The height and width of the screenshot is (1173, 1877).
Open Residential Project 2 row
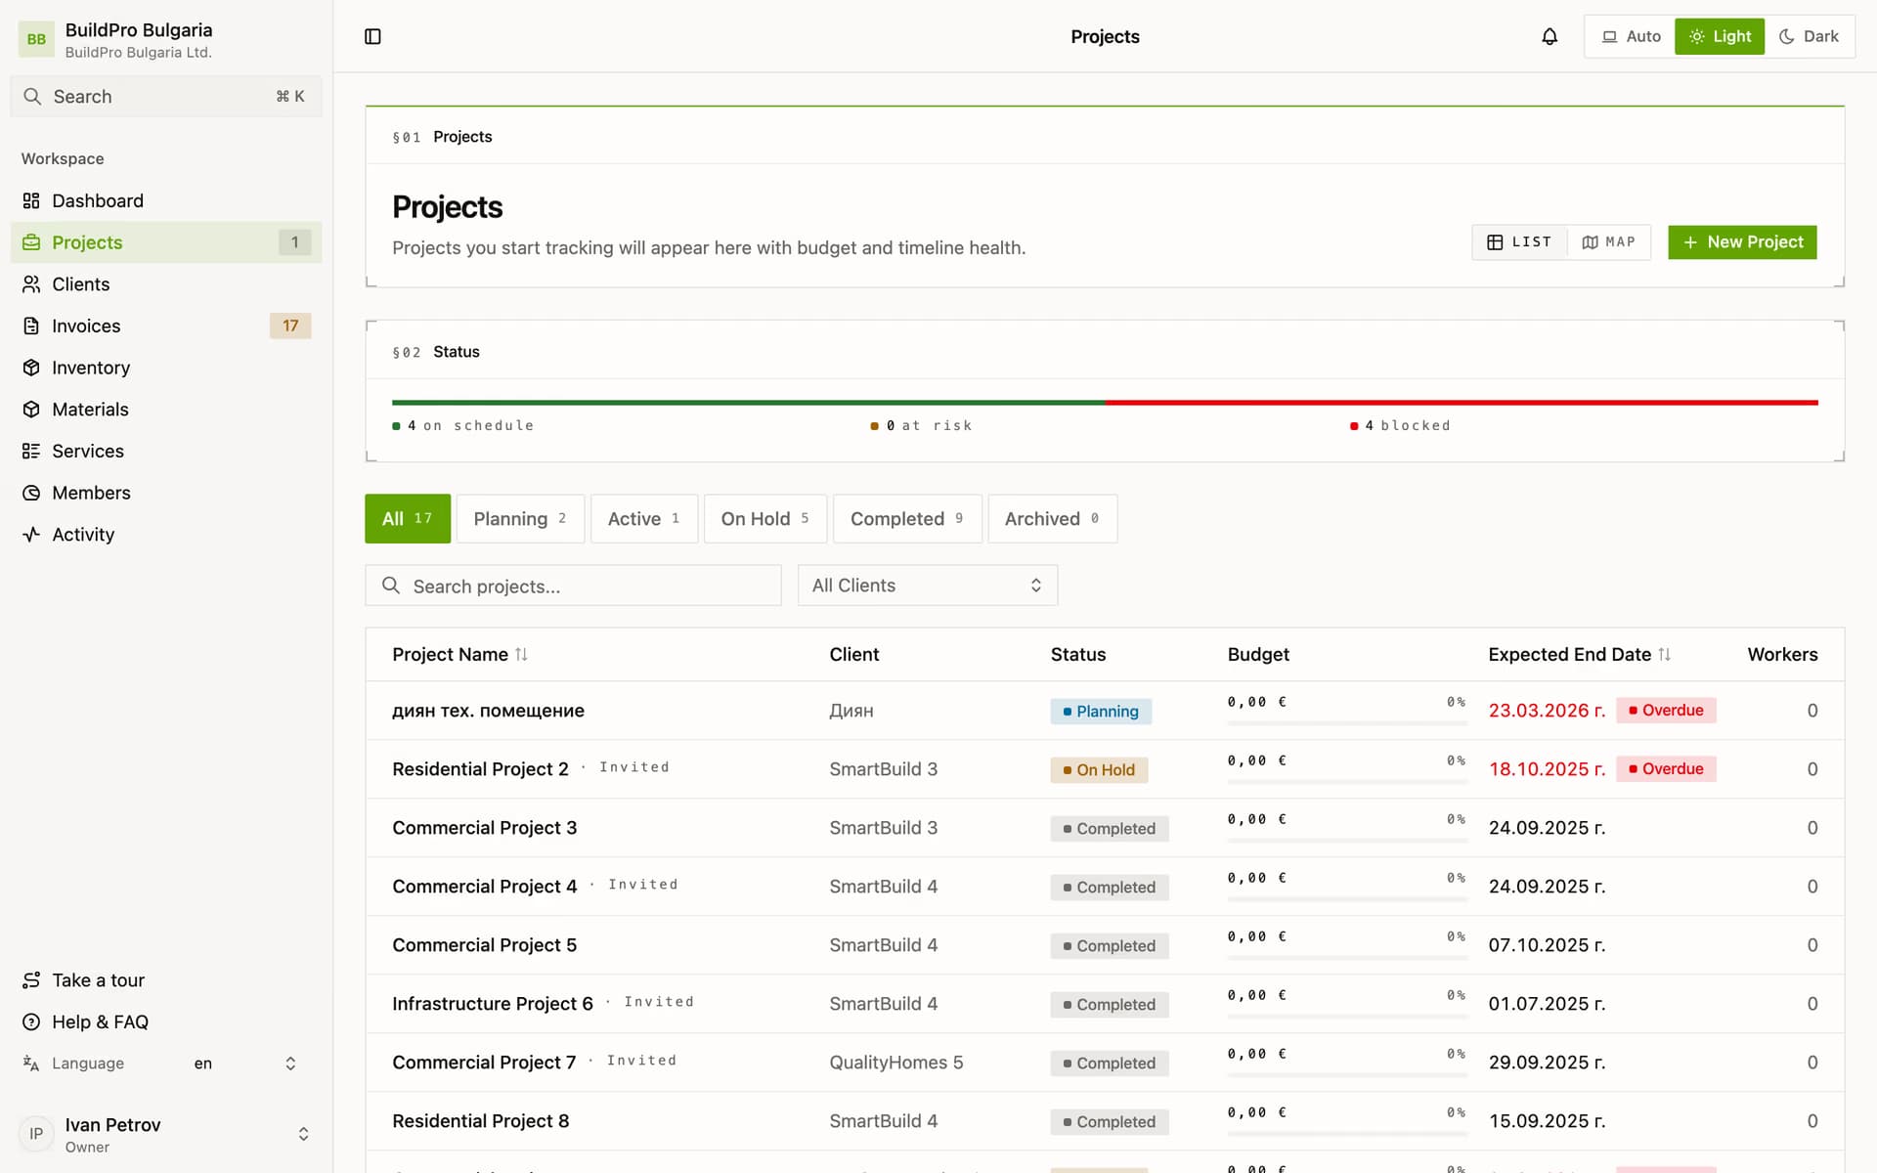1105,769
